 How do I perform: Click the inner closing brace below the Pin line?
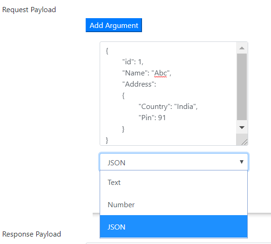point(123,129)
